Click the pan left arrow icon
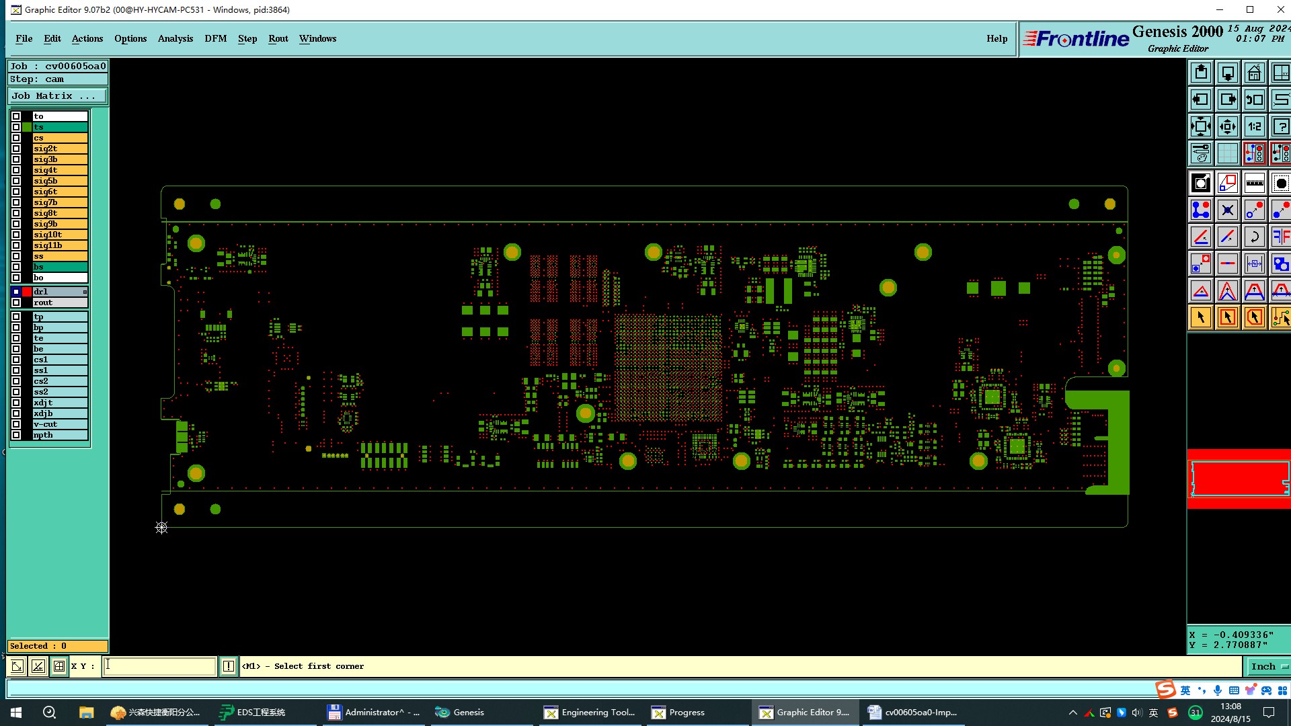 1201,99
